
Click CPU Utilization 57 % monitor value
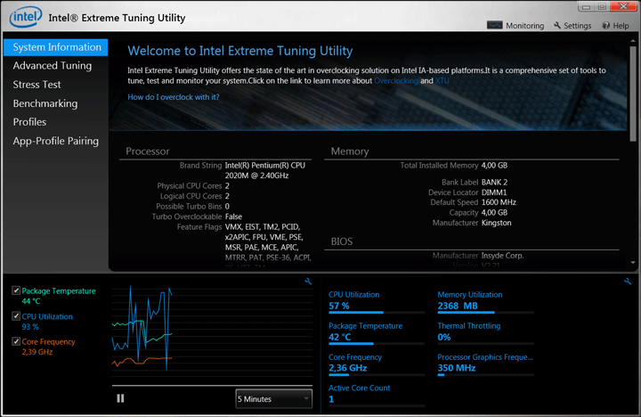[x=339, y=306]
